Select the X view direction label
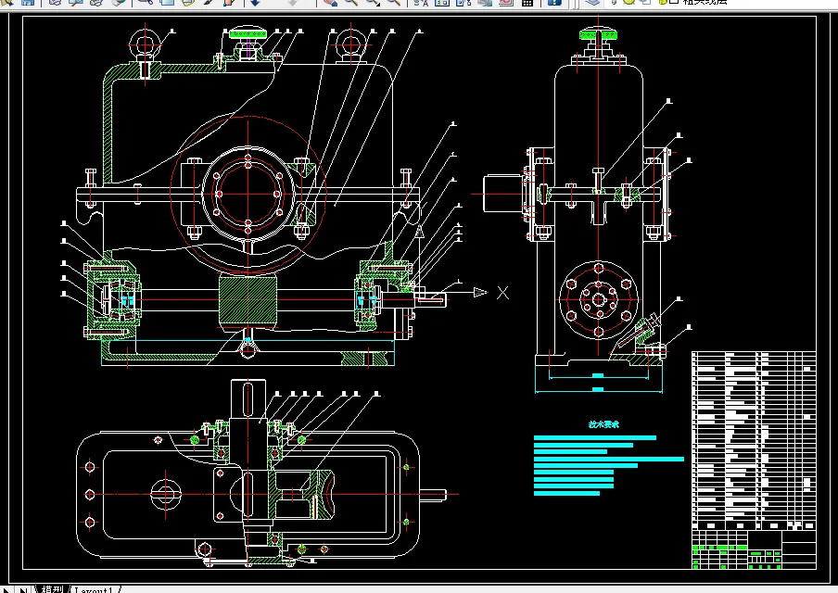The width and height of the screenshot is (838, 593). click(x=502, y=292)
